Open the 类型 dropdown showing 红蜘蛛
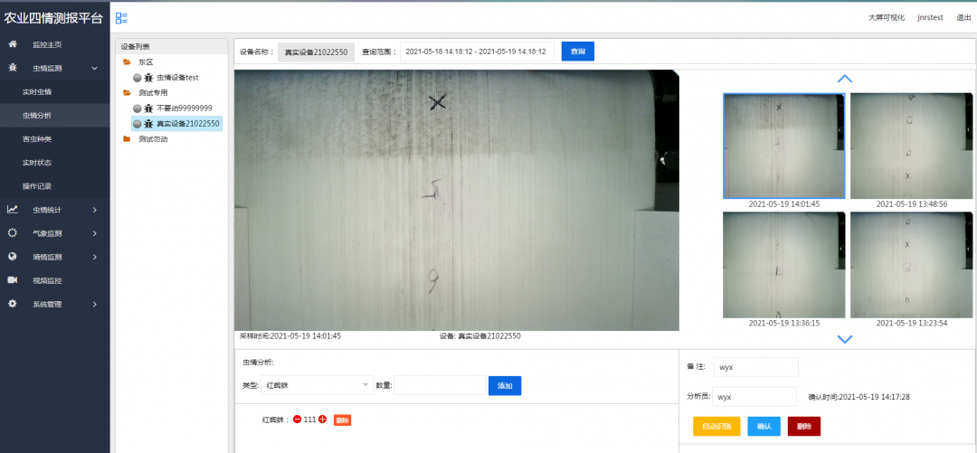Viewport: 977px width, 453px height. pyautogui.click(x=318, y=385)
